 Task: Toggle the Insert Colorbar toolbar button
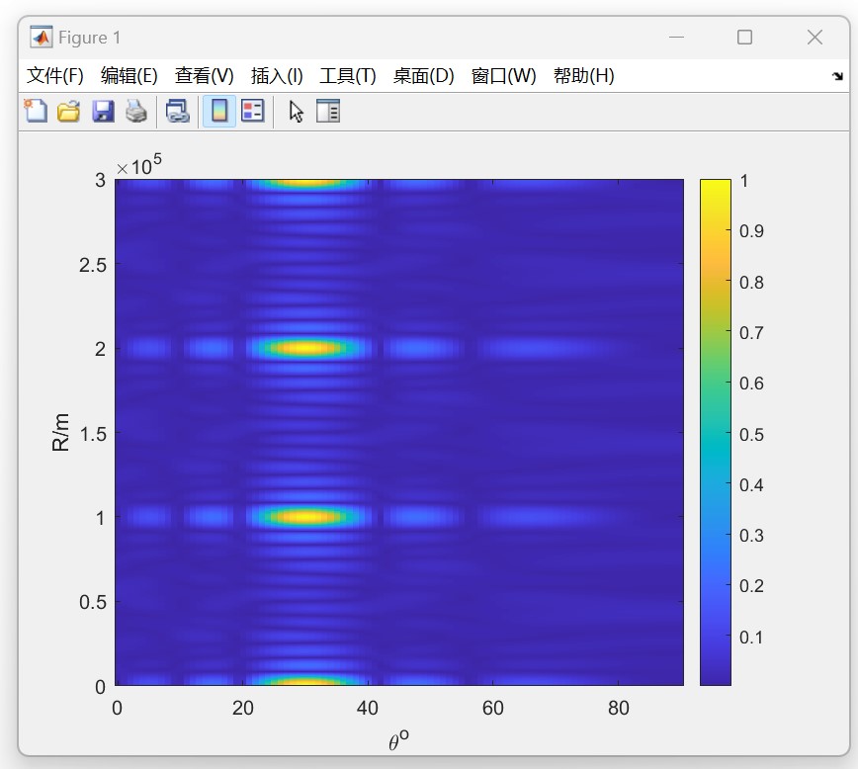pyautogui.click(x=219, y=111)
